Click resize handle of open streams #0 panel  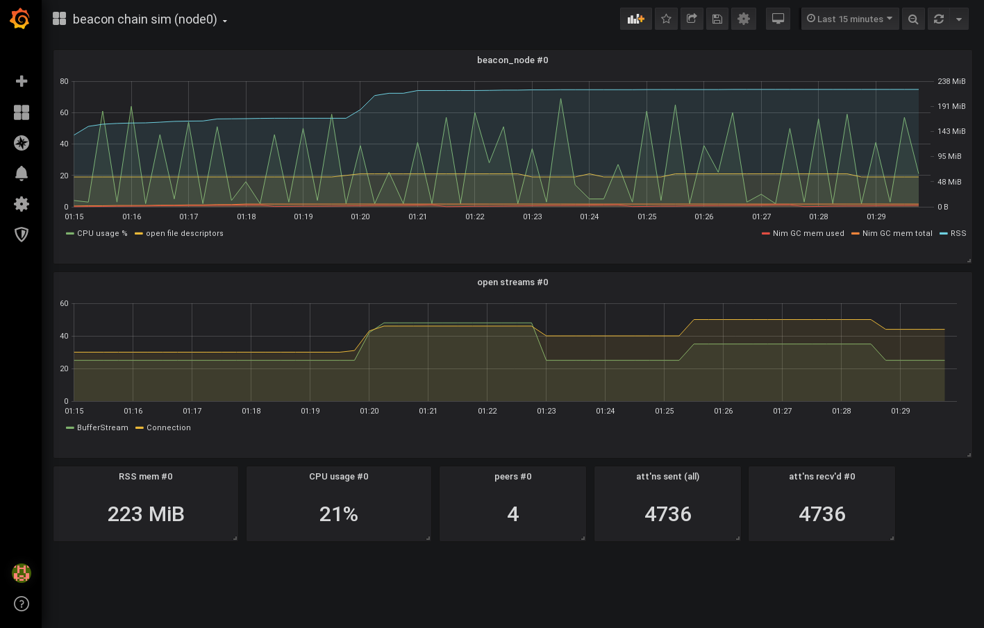pyautogui.click(x=969, y=455)
